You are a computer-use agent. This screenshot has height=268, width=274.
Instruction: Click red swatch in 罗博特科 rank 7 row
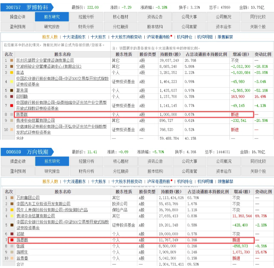(x=12, y=106)
